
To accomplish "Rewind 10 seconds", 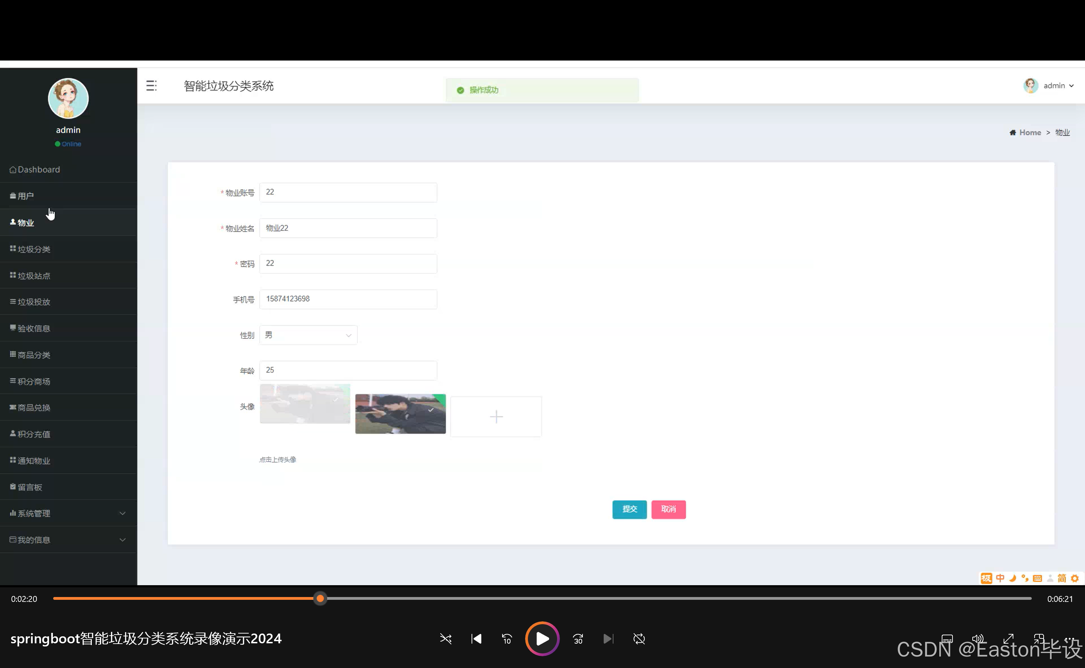I will click(x=507, y=639).
